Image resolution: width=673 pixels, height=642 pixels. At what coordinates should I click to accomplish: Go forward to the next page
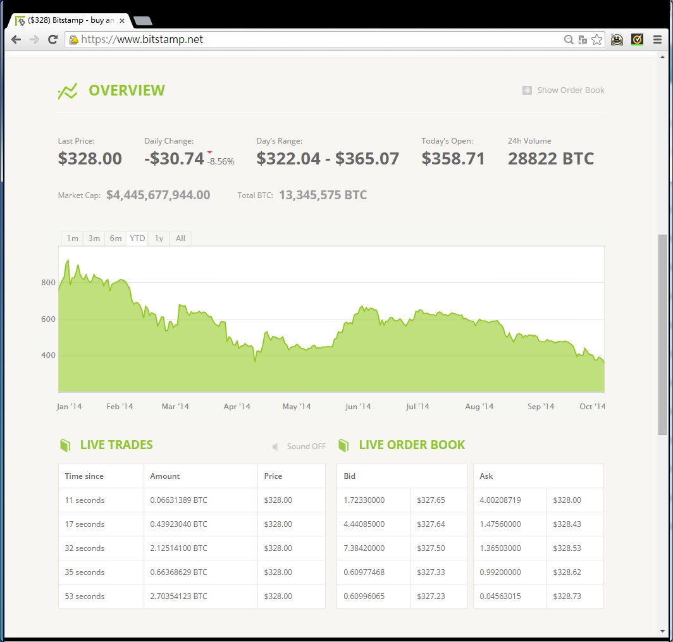[x=34, y=39]
